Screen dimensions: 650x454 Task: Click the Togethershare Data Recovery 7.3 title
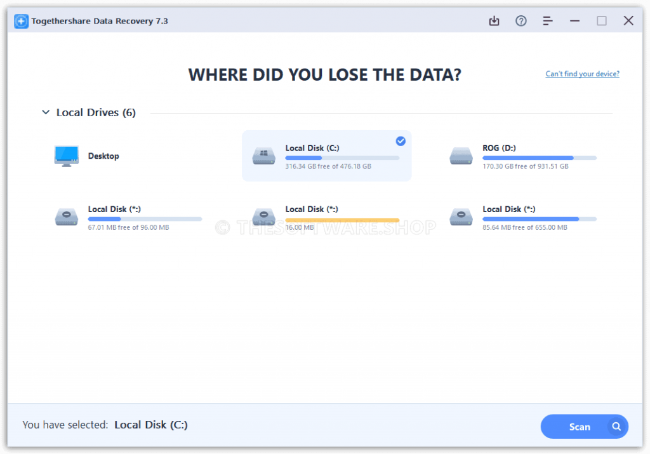(100, 21)
